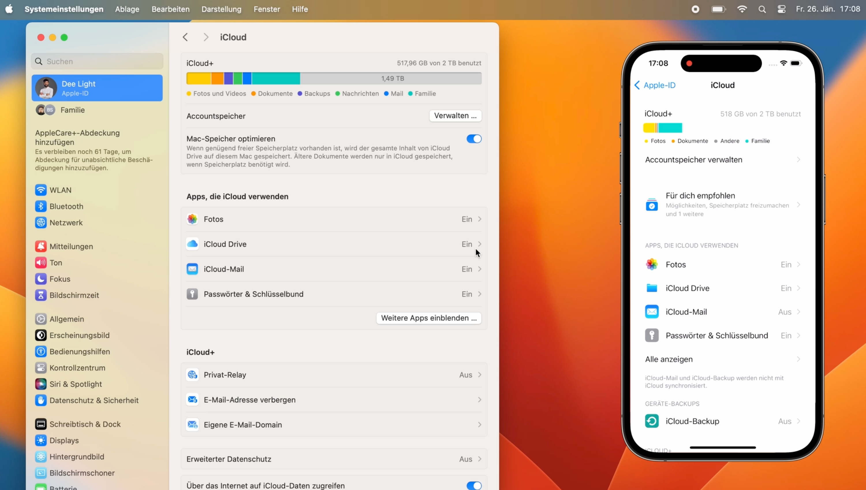Expand Fotos app iCloud settings
Image resolution: width=866 pixels, height=490 pixels.
[x=480, y=218]
